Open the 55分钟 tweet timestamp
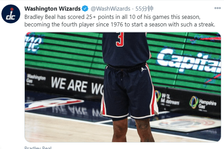This screenshot has height=149, width=224. [144, 9]
